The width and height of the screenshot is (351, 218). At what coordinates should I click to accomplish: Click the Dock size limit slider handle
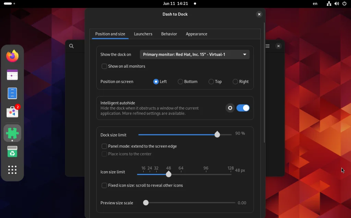(x=217, y=135)
